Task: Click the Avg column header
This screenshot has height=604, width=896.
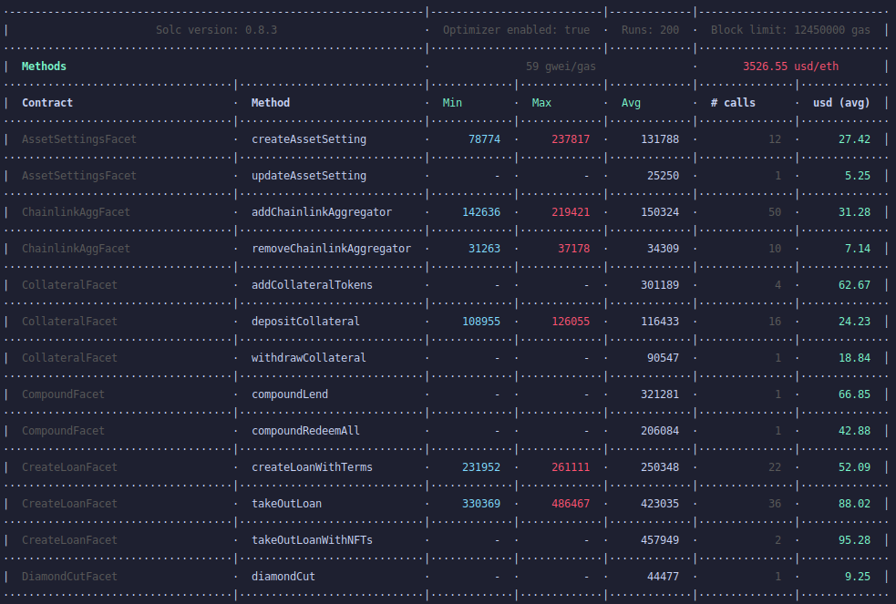Action: [631, 103]
